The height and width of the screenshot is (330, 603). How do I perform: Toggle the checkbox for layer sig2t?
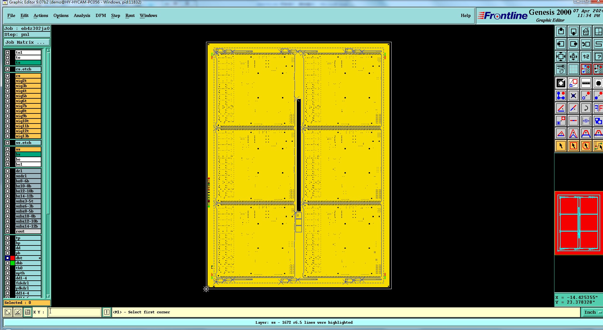pos(8,81)
